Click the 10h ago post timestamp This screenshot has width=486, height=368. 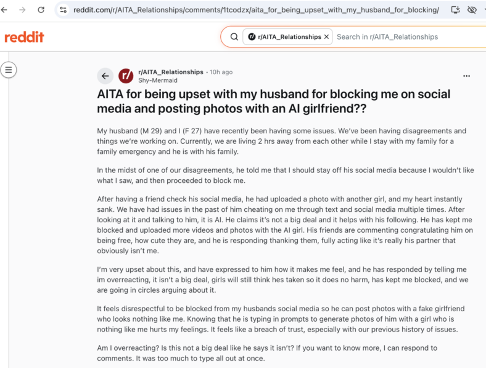pyautogui.click(x=221, y=72)
